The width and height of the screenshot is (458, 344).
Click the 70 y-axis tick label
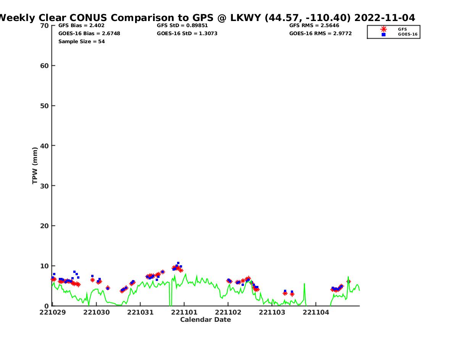[x=44, y=26]
